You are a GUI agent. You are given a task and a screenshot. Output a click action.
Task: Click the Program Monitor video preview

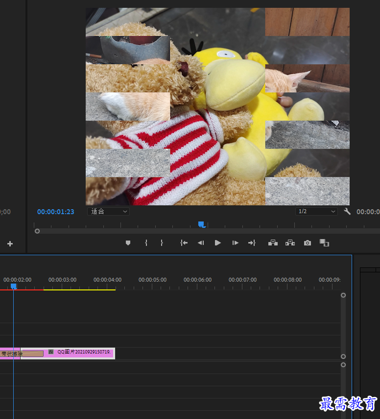pyautogui.click(x=217, y=107)
